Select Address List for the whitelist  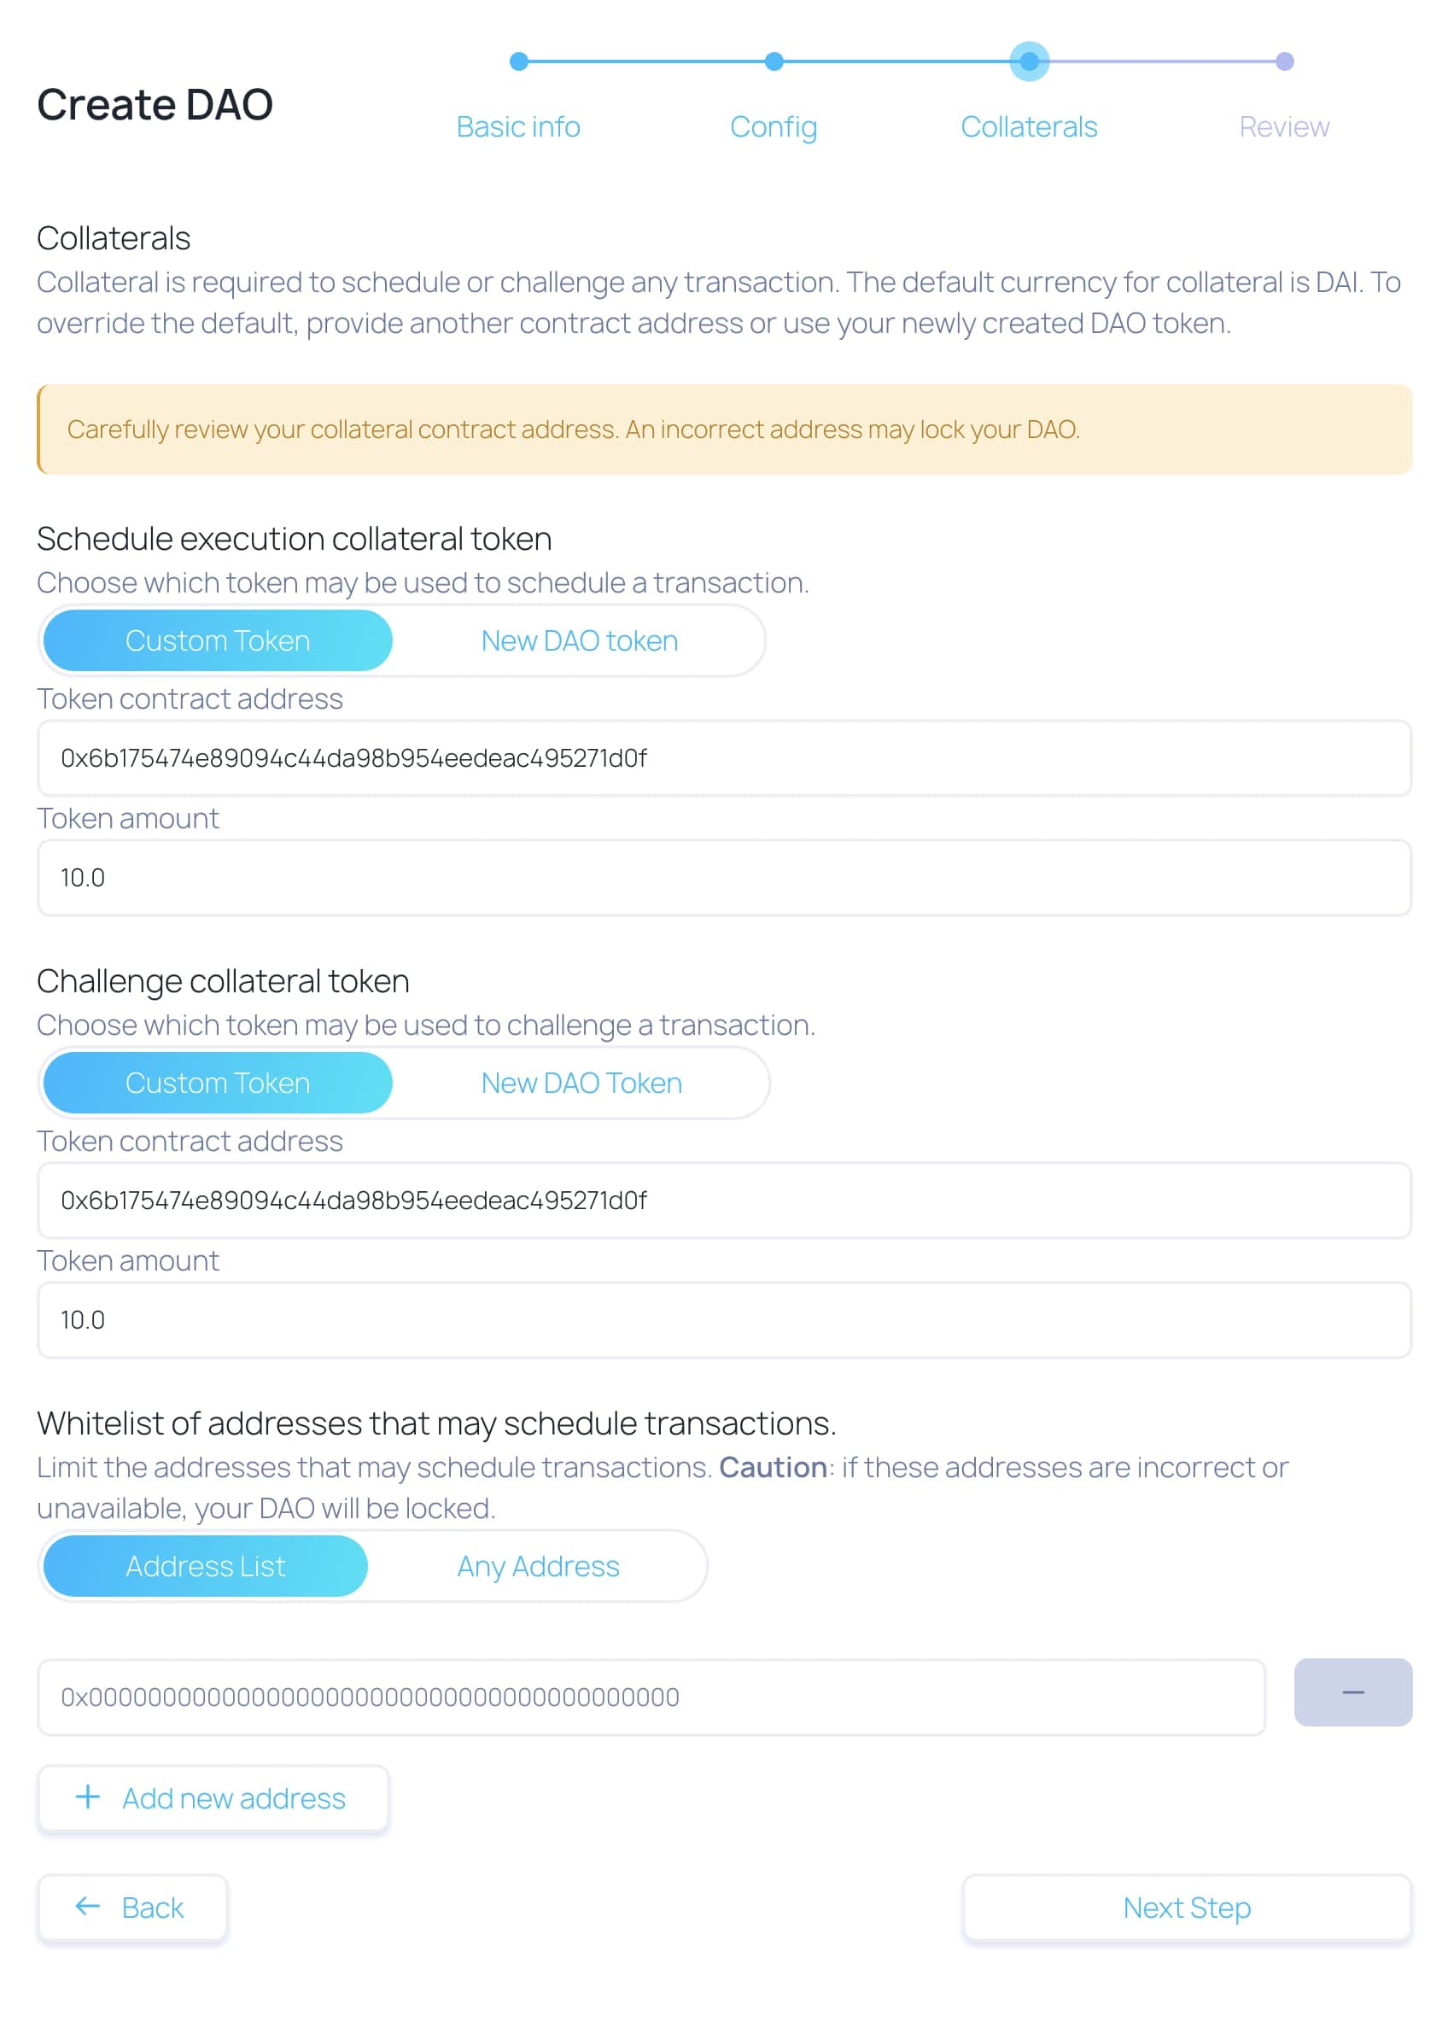204,1565
